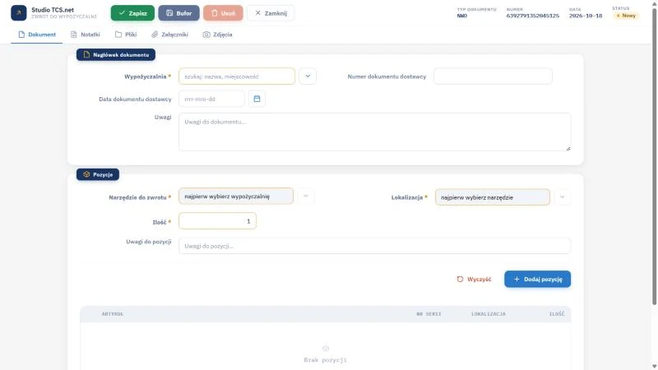Image resolution: width=658 pixels, height=370 pixels.
Task: Delete the document with Usuń
Action: [223, 13]
